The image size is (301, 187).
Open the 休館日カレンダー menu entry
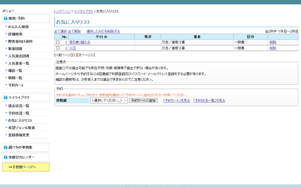tap(26, 157)
